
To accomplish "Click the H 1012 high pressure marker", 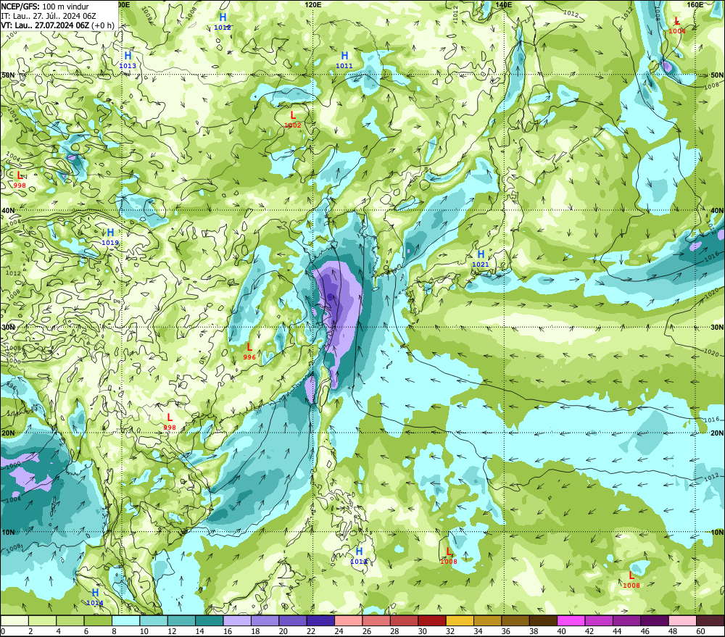I will click(x=223, y=22).
